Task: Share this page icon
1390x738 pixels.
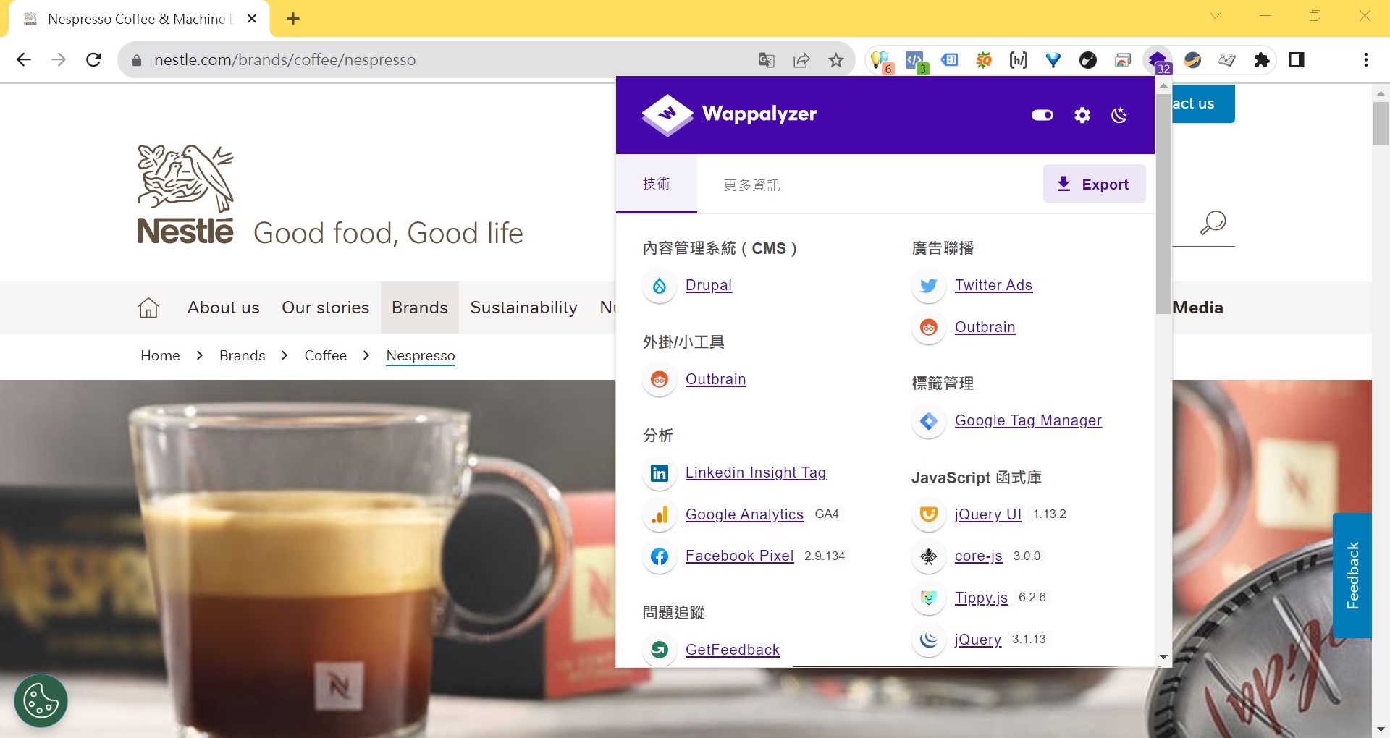Action: pyautogui.click(x=801, y=60)
